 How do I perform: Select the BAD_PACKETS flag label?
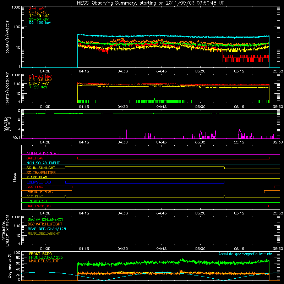39,206
